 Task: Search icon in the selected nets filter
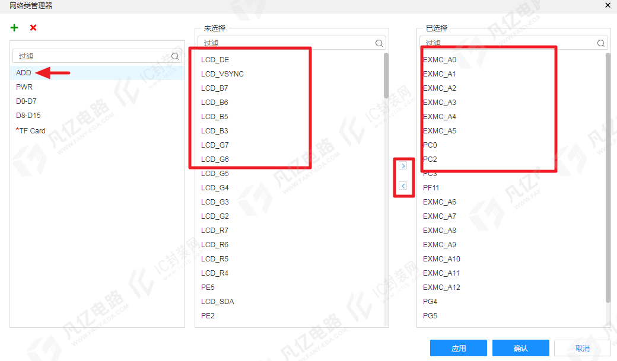tap(601, 43)
